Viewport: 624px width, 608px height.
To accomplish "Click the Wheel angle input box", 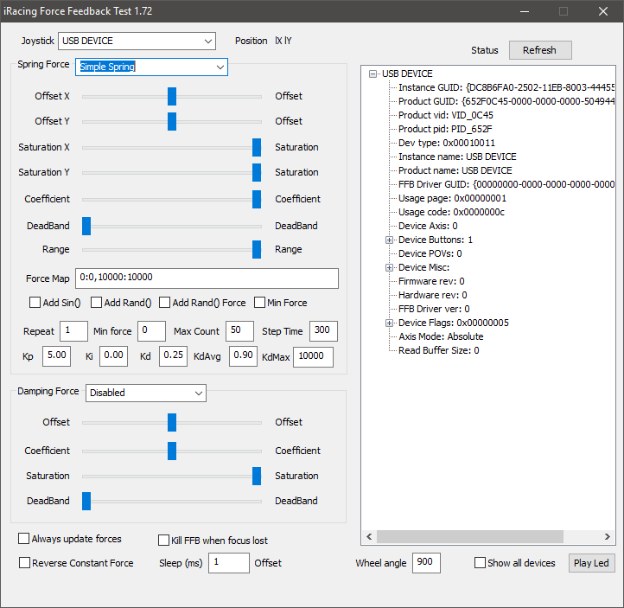I will pyautogui.click(x=426, y=563).
